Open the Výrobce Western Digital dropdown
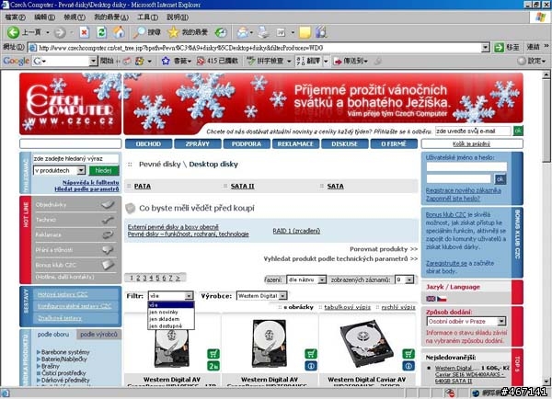Image resolution: width=552 pixels, height=399 pixels. click(261, 296)
